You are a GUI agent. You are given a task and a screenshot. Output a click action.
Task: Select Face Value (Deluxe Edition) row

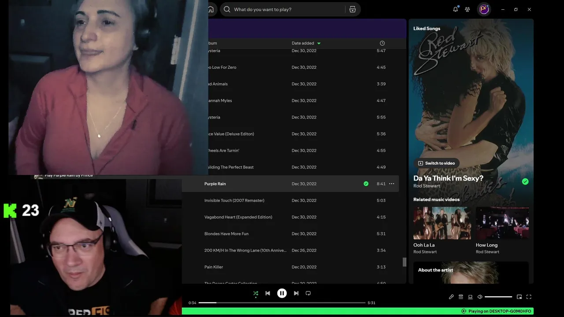304,134
